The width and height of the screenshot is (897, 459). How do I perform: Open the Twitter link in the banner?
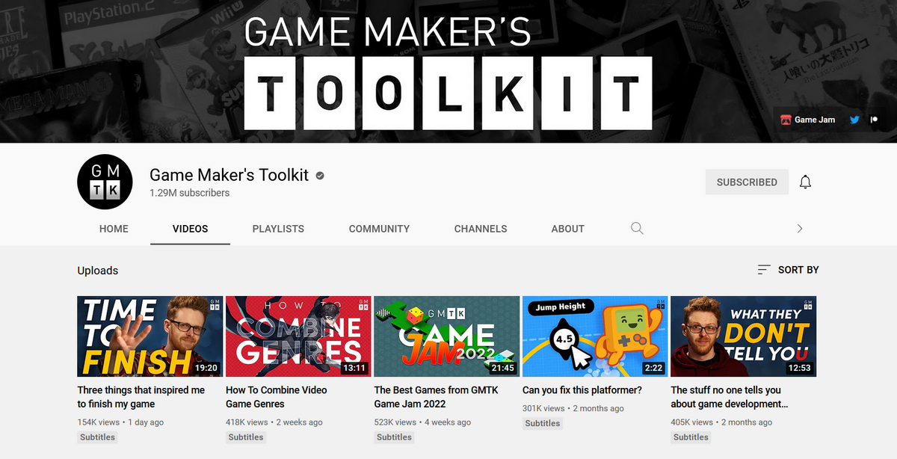854,120
